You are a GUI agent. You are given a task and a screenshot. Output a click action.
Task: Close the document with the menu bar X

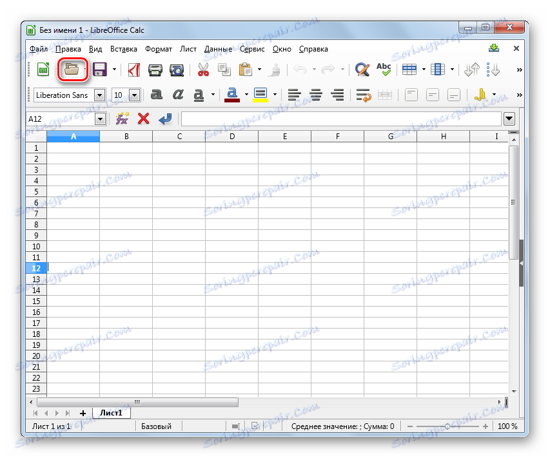516,48
